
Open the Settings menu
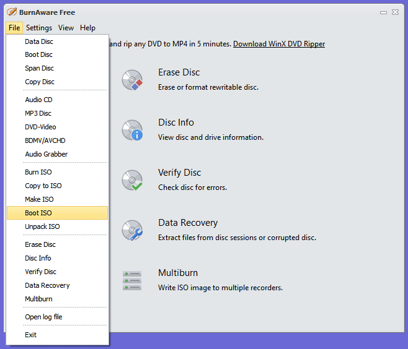[x=39, y=28]
